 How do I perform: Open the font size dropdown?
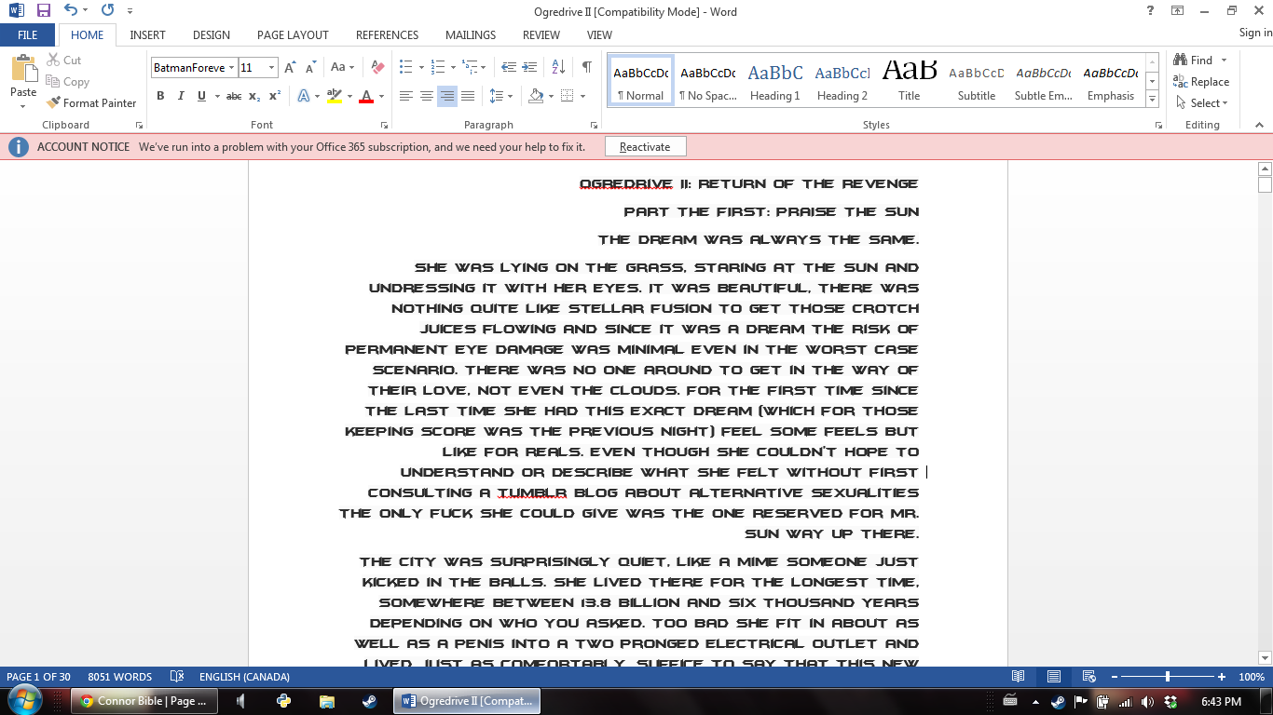[272, 67]
